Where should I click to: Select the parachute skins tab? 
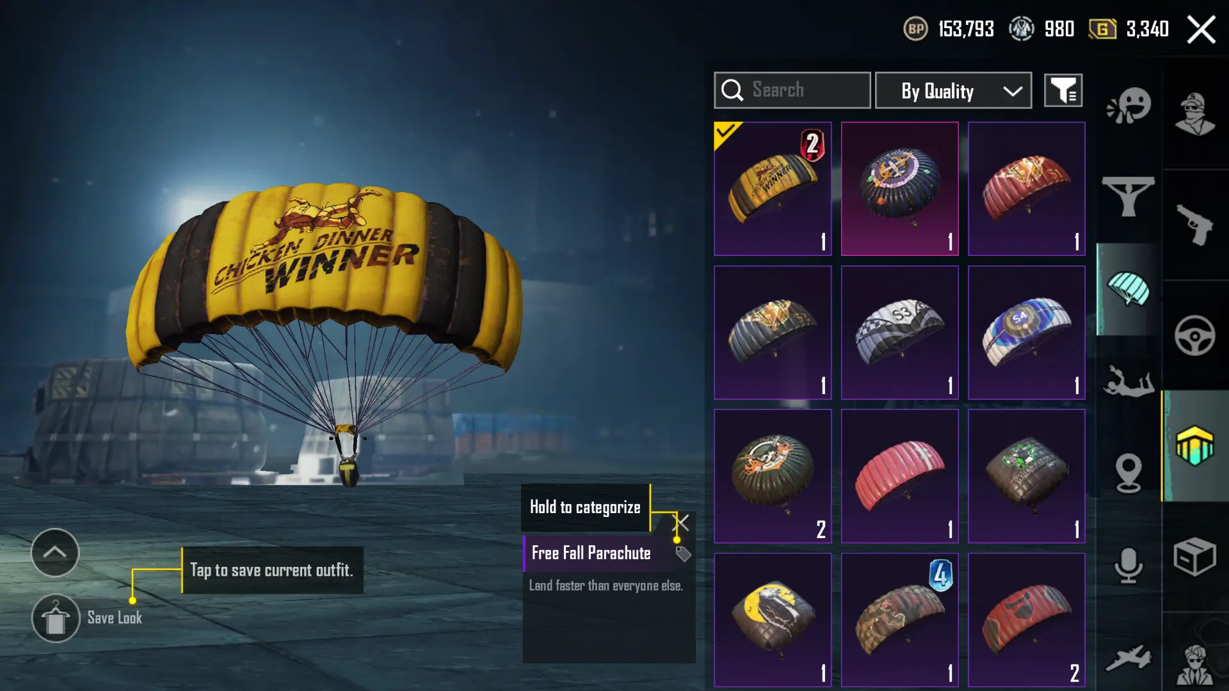pos(1129,289)
